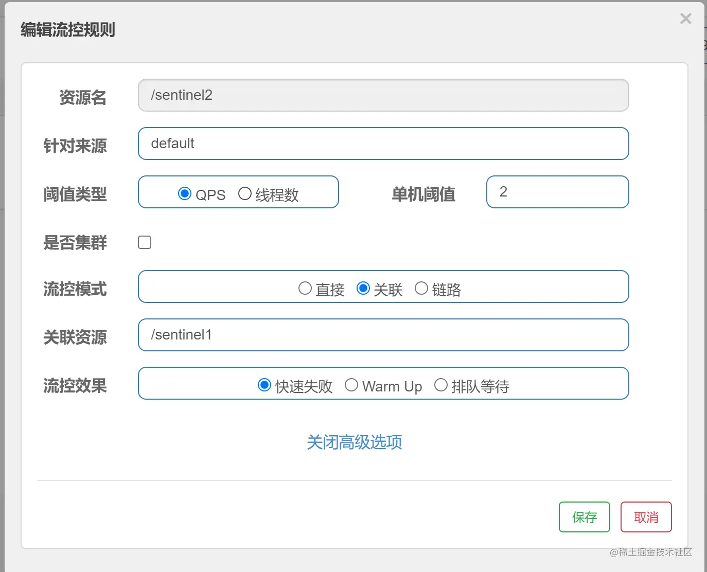Choose 关联 flow control mode
Image resolution: width=707 pixels, height=572 pixels.
[x=363, y=288]
